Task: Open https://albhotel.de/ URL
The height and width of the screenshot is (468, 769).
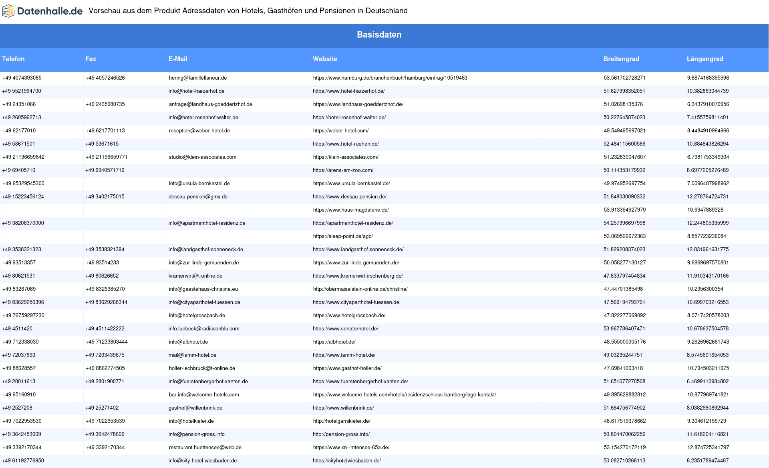Action: click(x=334, y=342)
